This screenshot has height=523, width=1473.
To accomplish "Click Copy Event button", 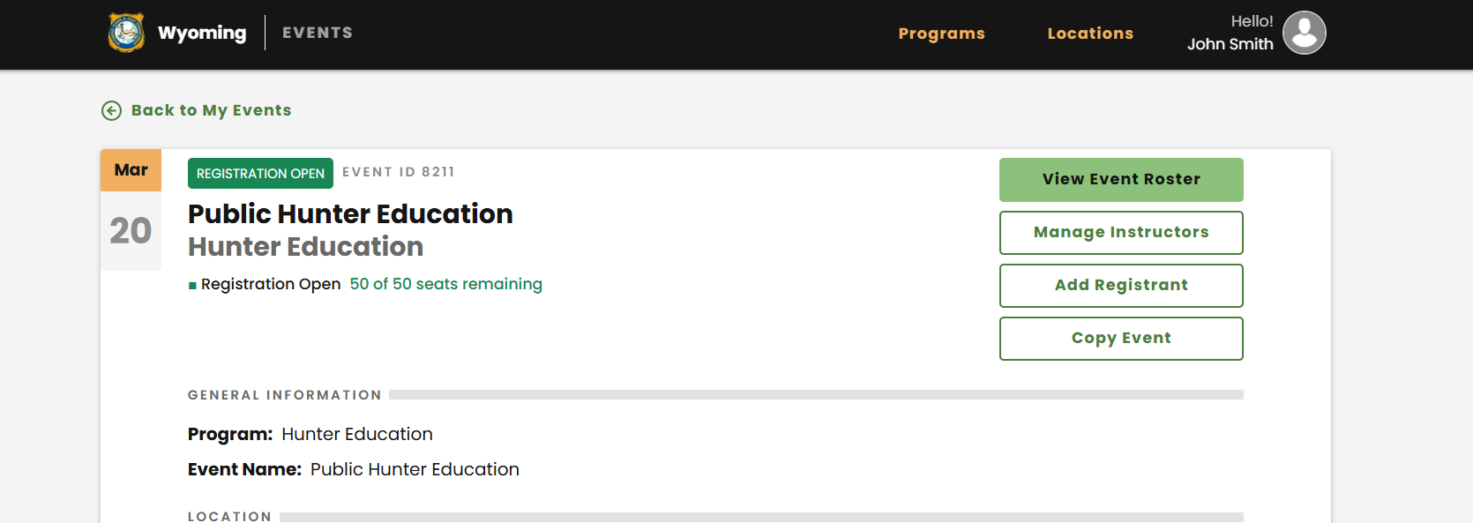I will coord(1121,339).
